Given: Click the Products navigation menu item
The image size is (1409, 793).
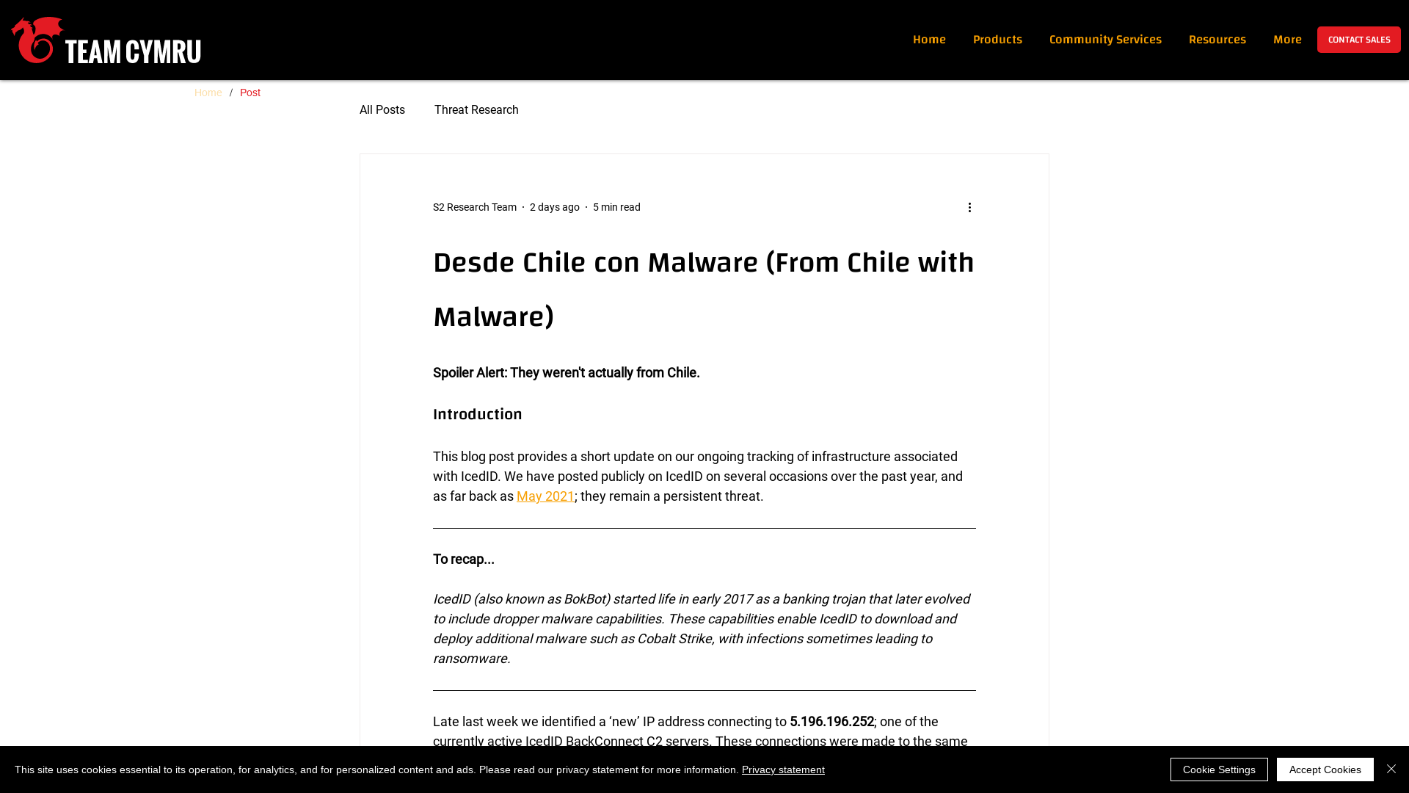Looking at the screenshot, I should click(x=998, y=40).
